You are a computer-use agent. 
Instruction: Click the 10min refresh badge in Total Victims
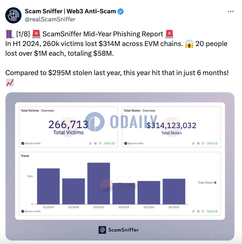(x=109, y=143)
